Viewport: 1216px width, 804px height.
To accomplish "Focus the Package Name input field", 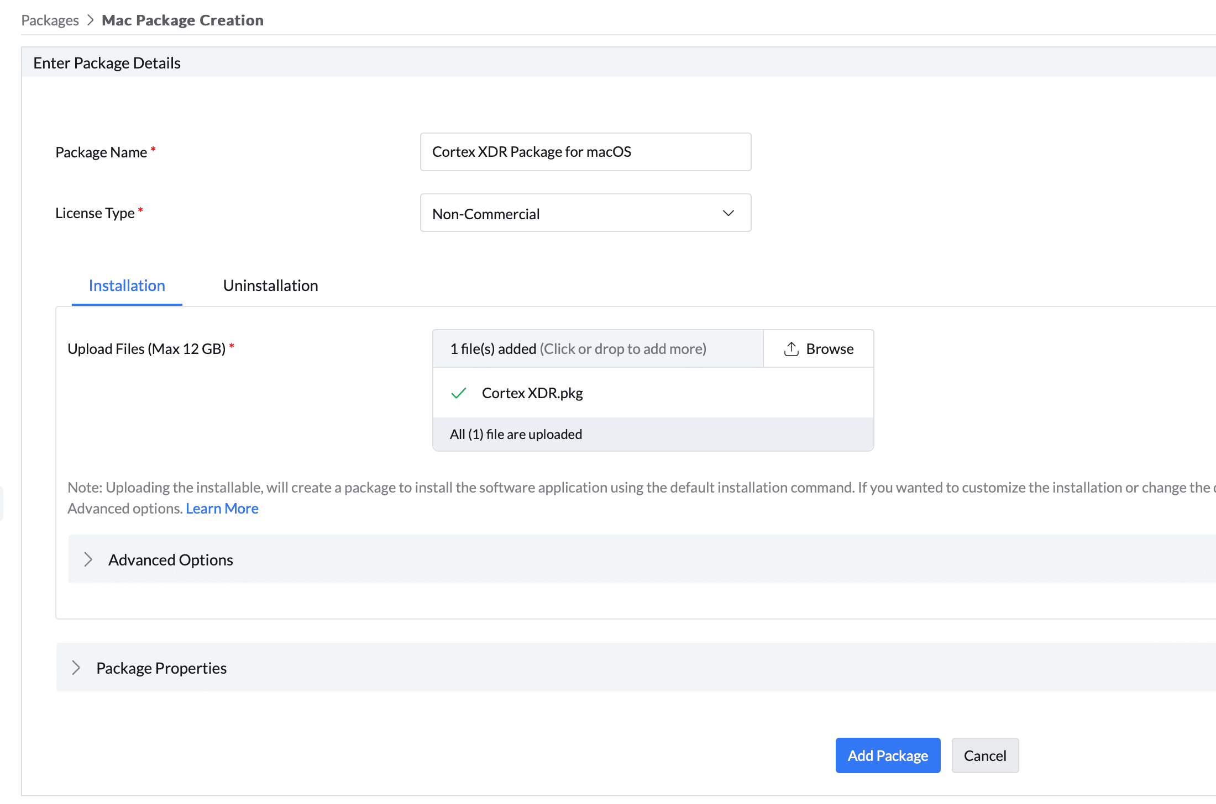I will (585, 152).
